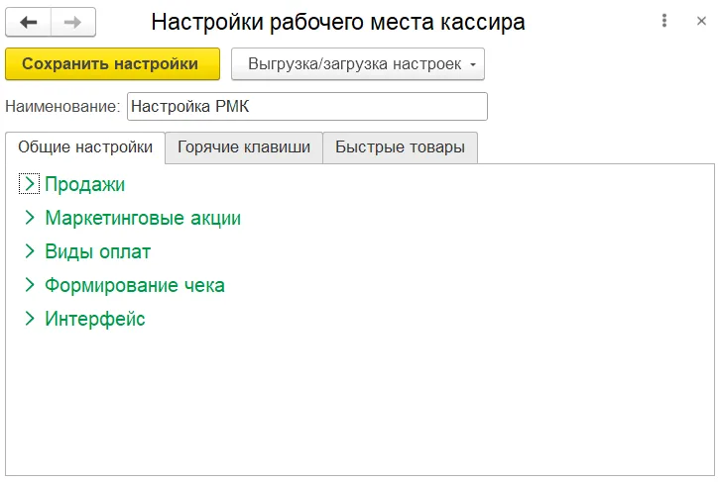Click the Формирование чека group title
This screenshot has height=482, width=718.
click(x=135, y=286)
